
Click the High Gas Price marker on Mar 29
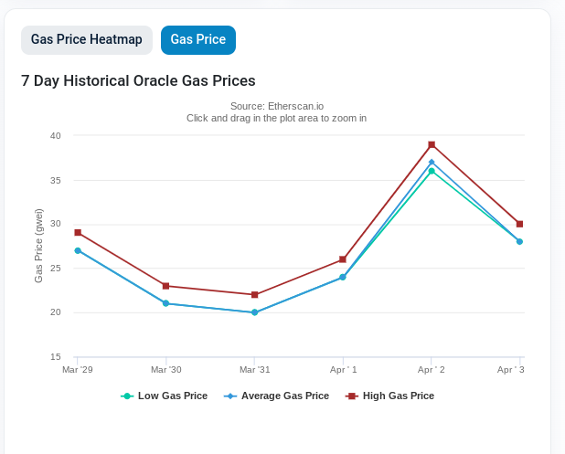[78, 233]
